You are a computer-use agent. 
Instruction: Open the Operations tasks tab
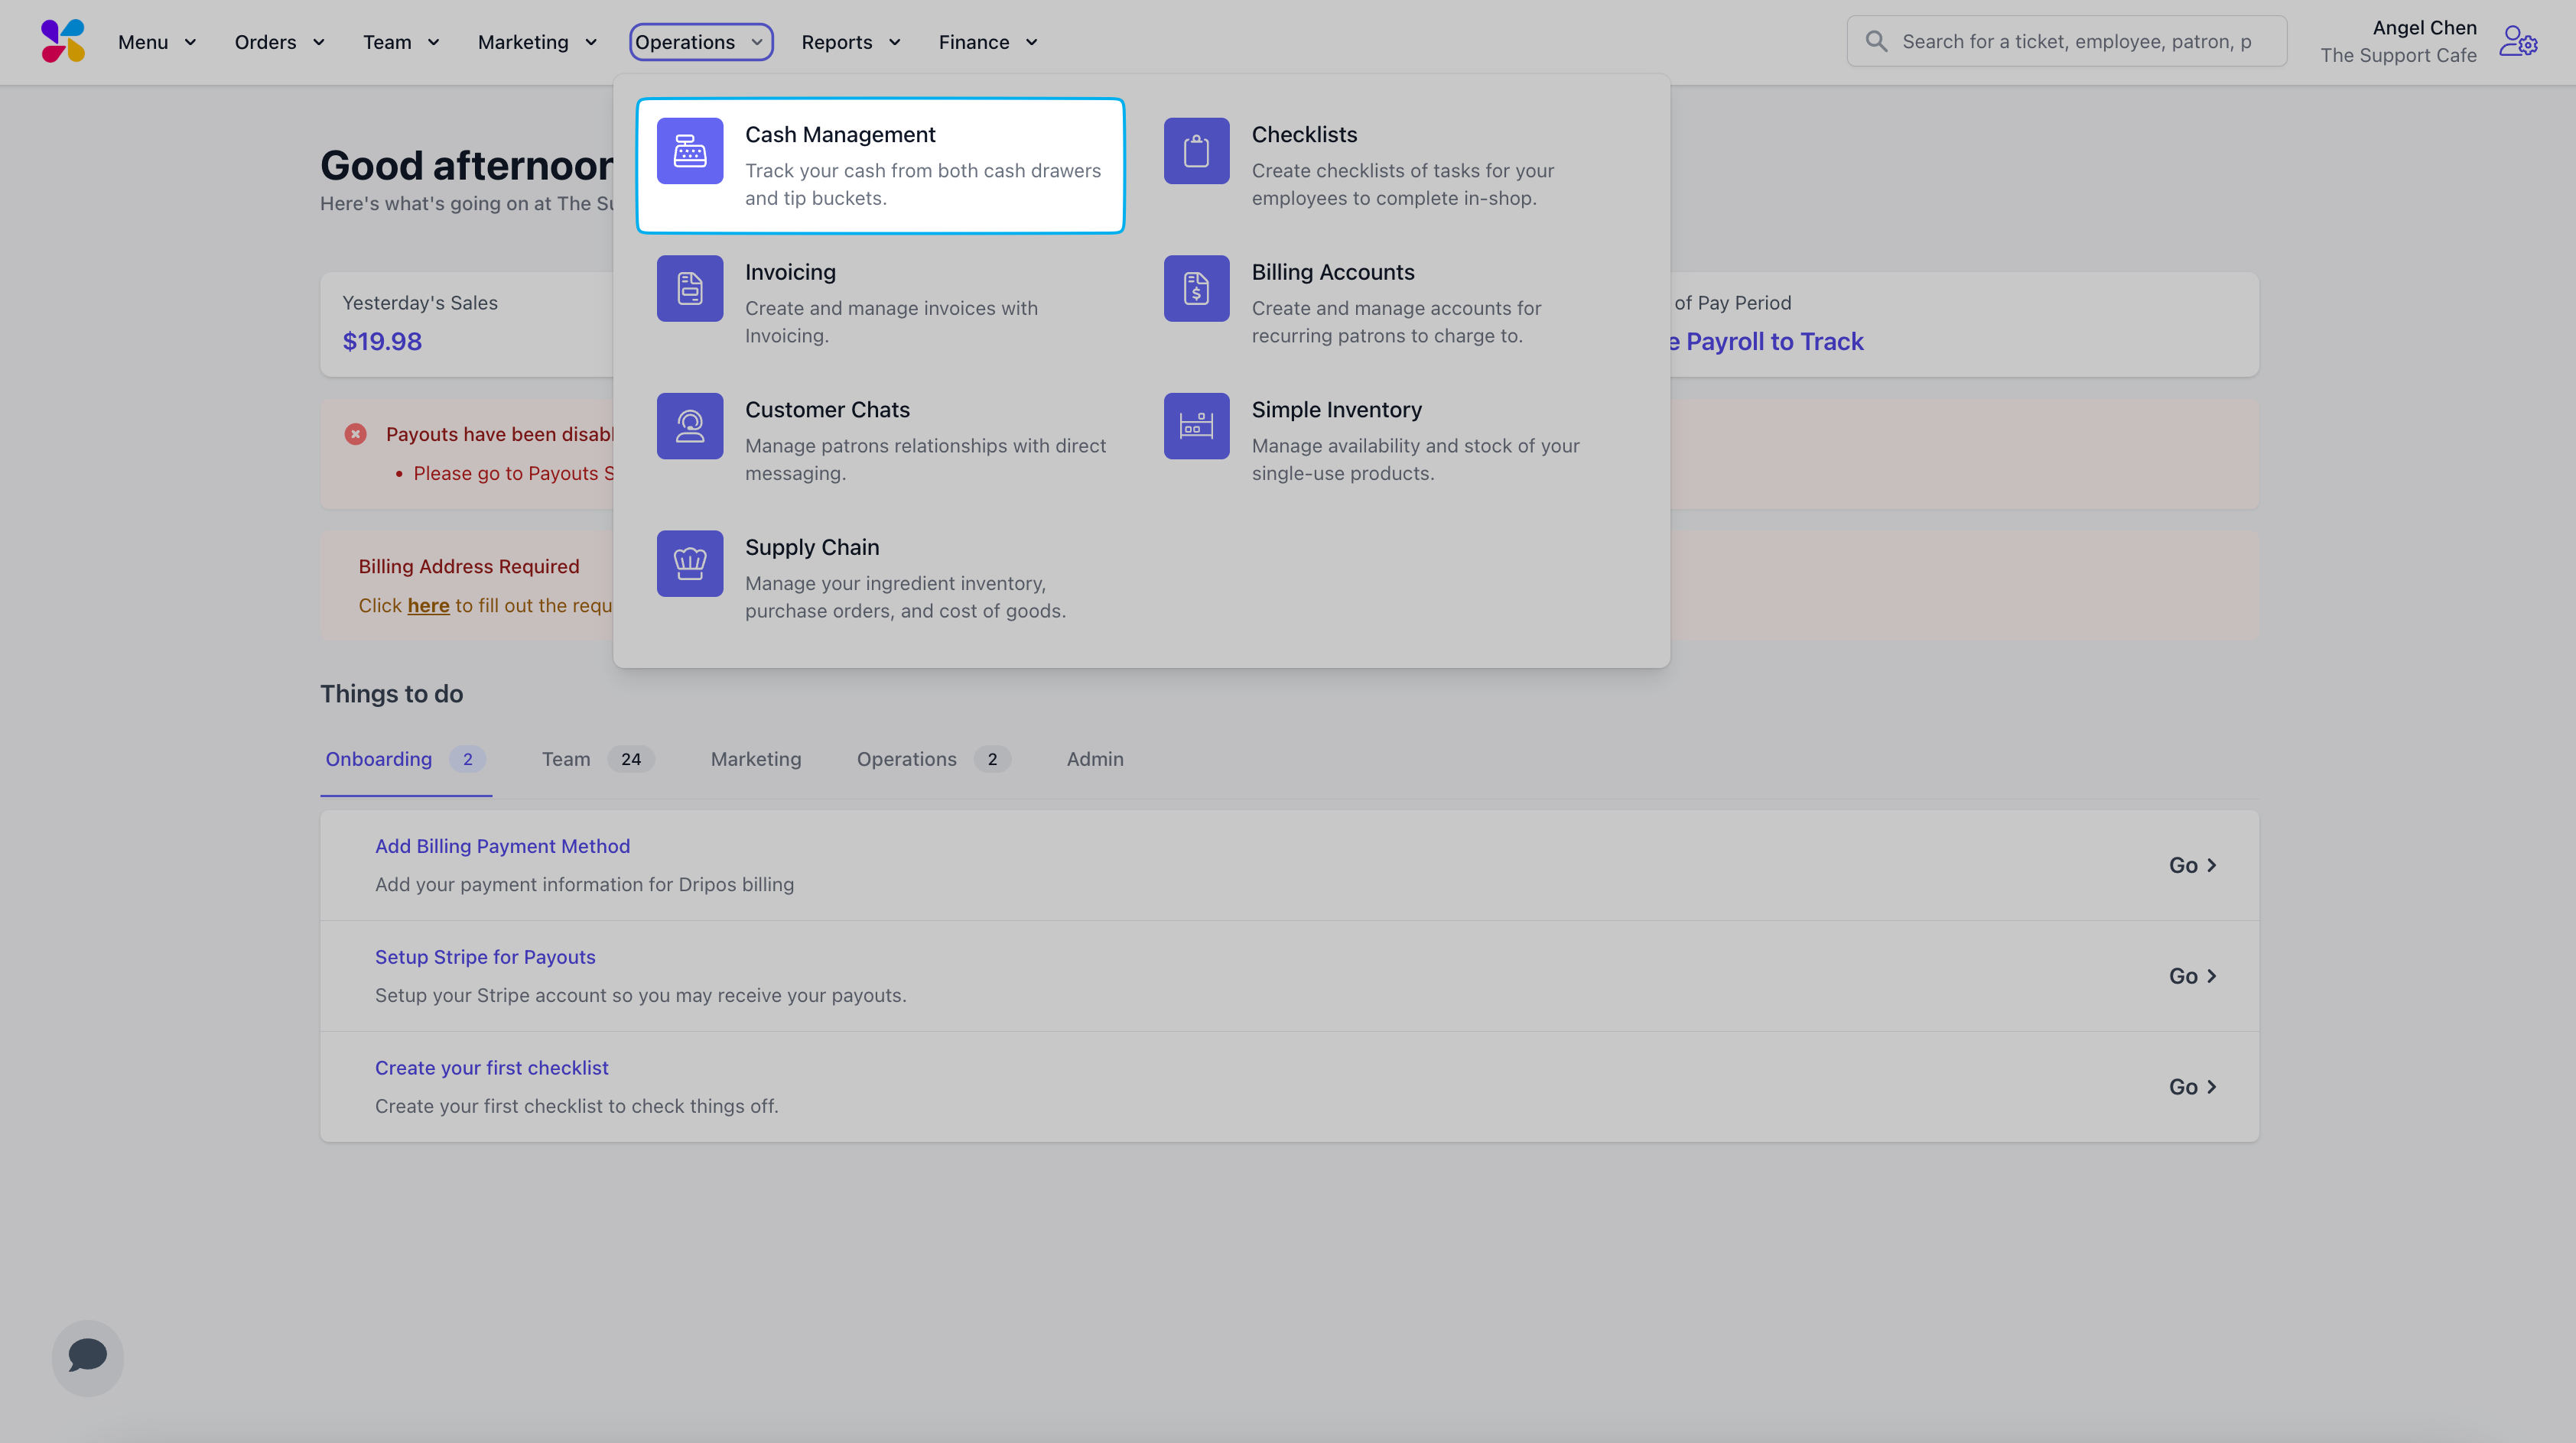pyautogui.click(x=906, y=760)
